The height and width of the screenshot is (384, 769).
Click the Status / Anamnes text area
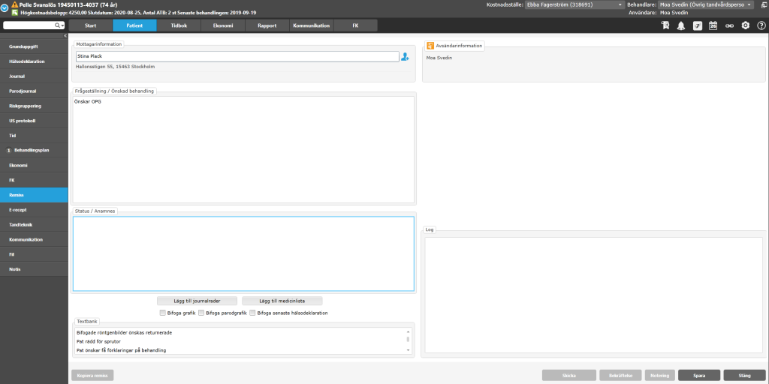click(244, 253)
